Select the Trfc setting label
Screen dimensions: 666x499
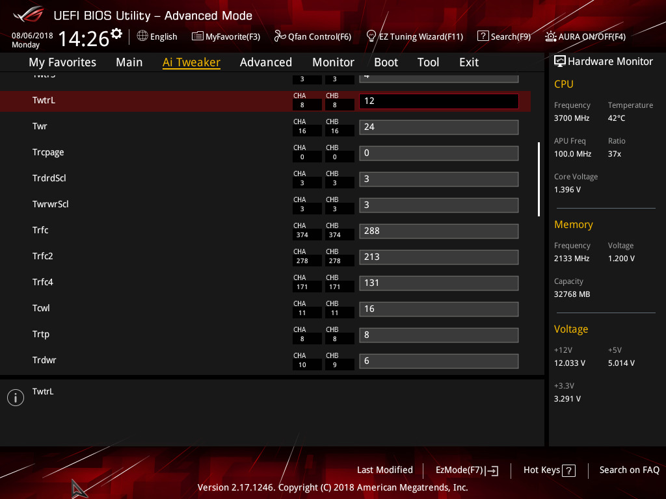click(x=40, y=230)
